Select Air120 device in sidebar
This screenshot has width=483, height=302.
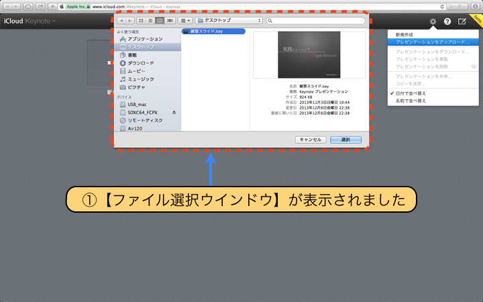coord(147,128)
